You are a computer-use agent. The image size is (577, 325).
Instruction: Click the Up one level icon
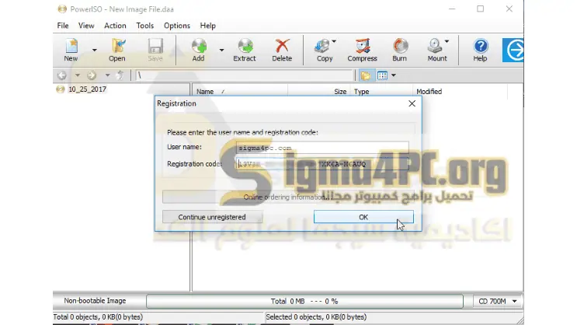point(120,75)
